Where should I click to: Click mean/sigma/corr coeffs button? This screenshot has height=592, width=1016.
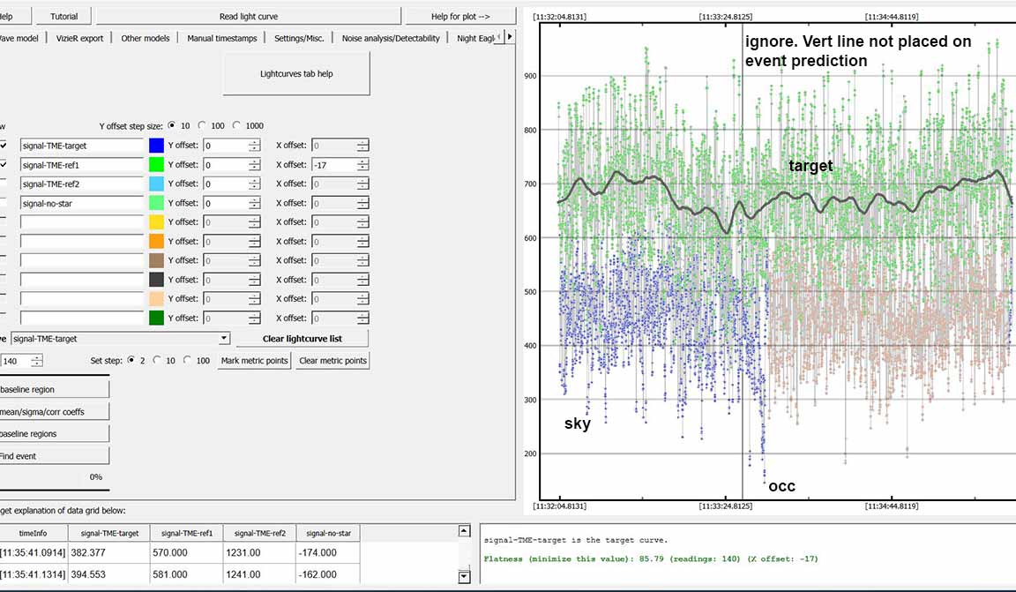[x=54, y=412]
